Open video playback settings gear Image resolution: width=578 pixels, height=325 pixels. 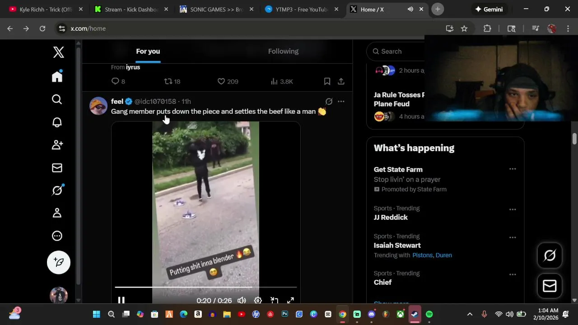[x=258, y=300]
